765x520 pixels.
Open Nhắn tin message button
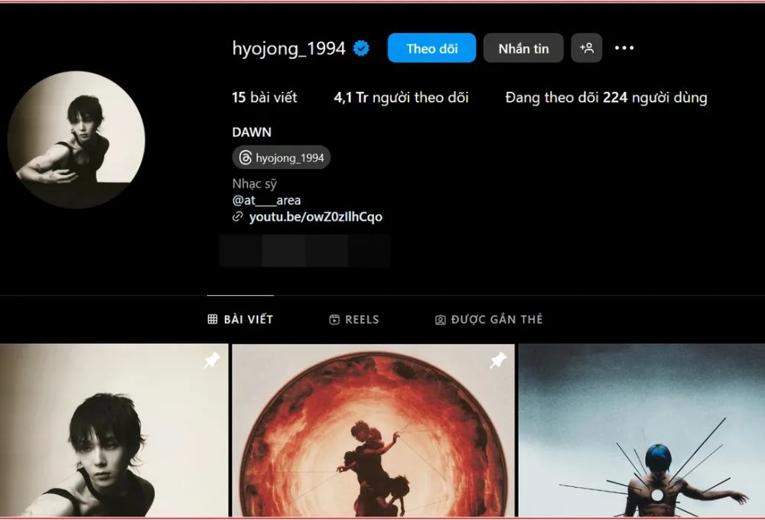coord(523,48)
